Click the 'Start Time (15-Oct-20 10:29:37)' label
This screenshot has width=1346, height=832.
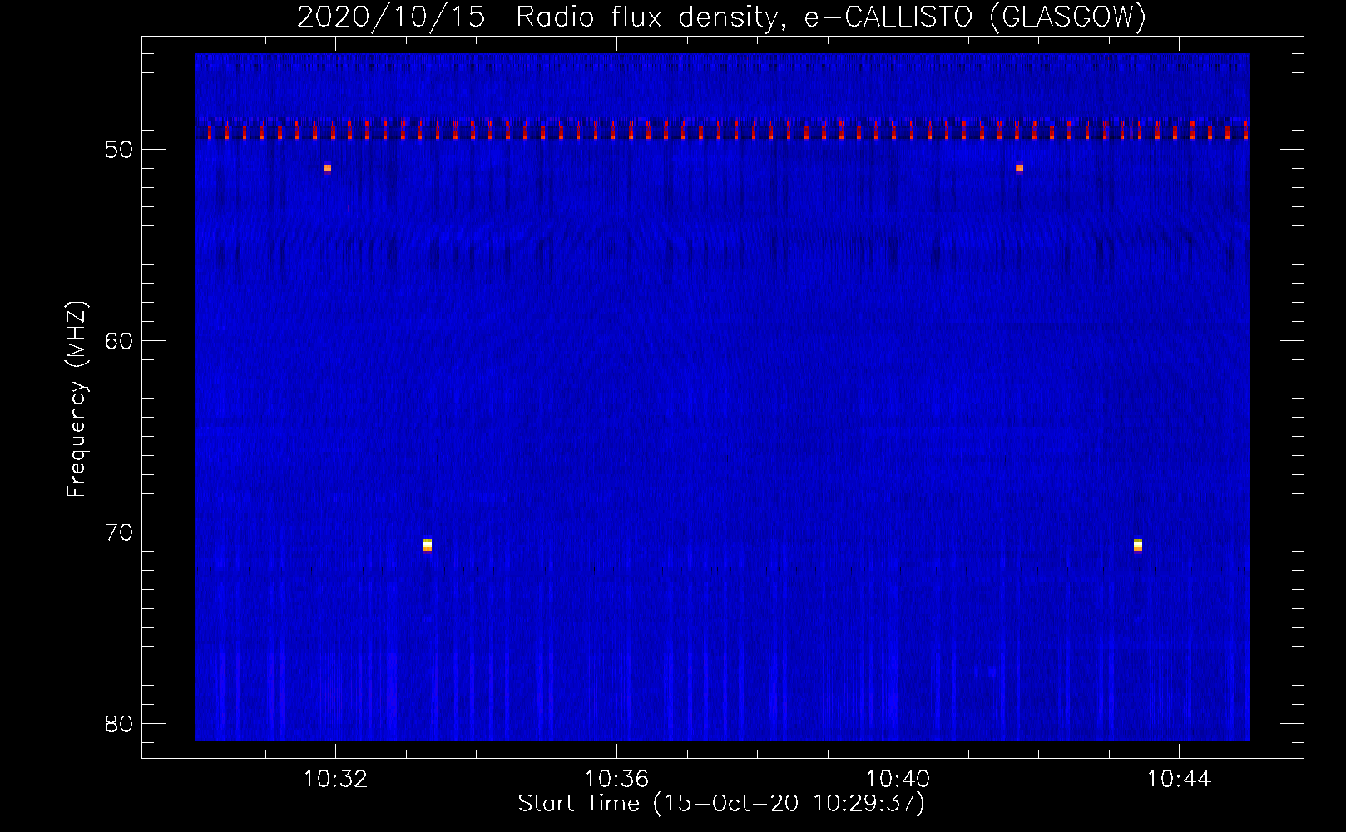(x=721, y=804)
